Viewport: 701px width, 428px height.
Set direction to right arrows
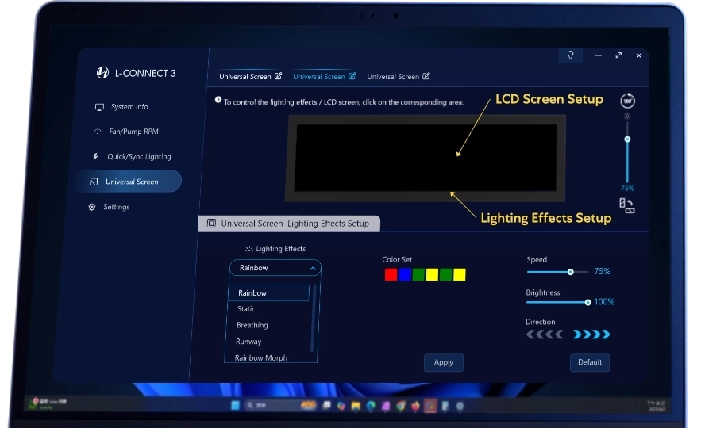tap(591, 334)
